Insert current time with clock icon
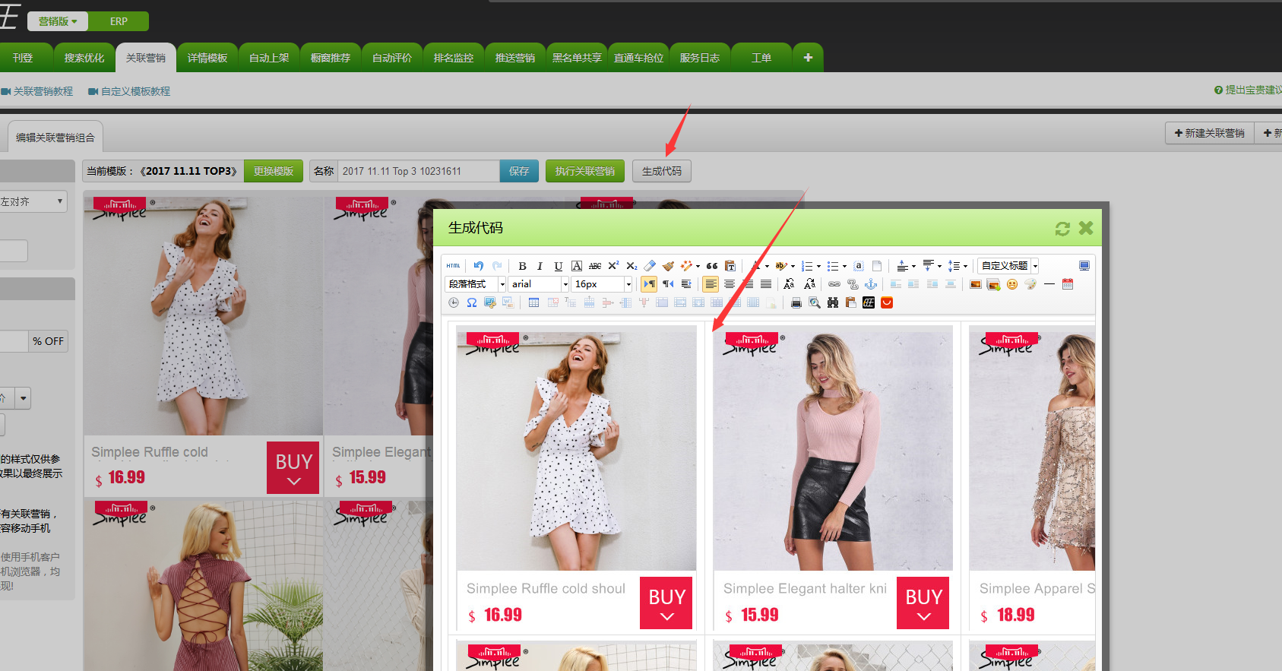The width and height of the screenshot is (1282, 671). click(x=454, y=302)
